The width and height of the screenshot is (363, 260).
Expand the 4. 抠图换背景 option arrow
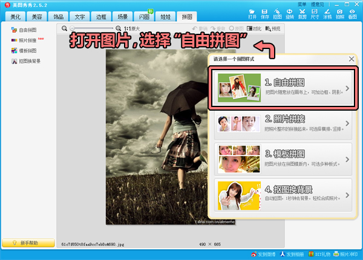click(x=347, y=195)
